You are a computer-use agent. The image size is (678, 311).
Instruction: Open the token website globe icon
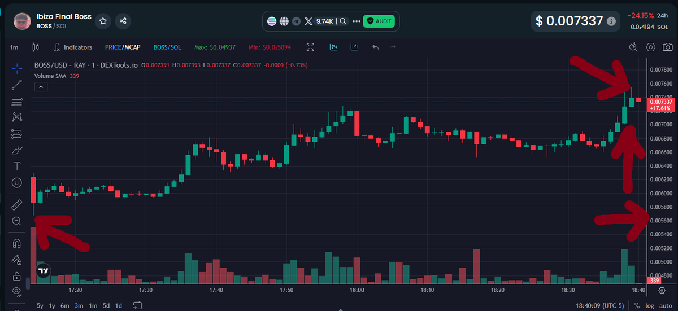284,21
